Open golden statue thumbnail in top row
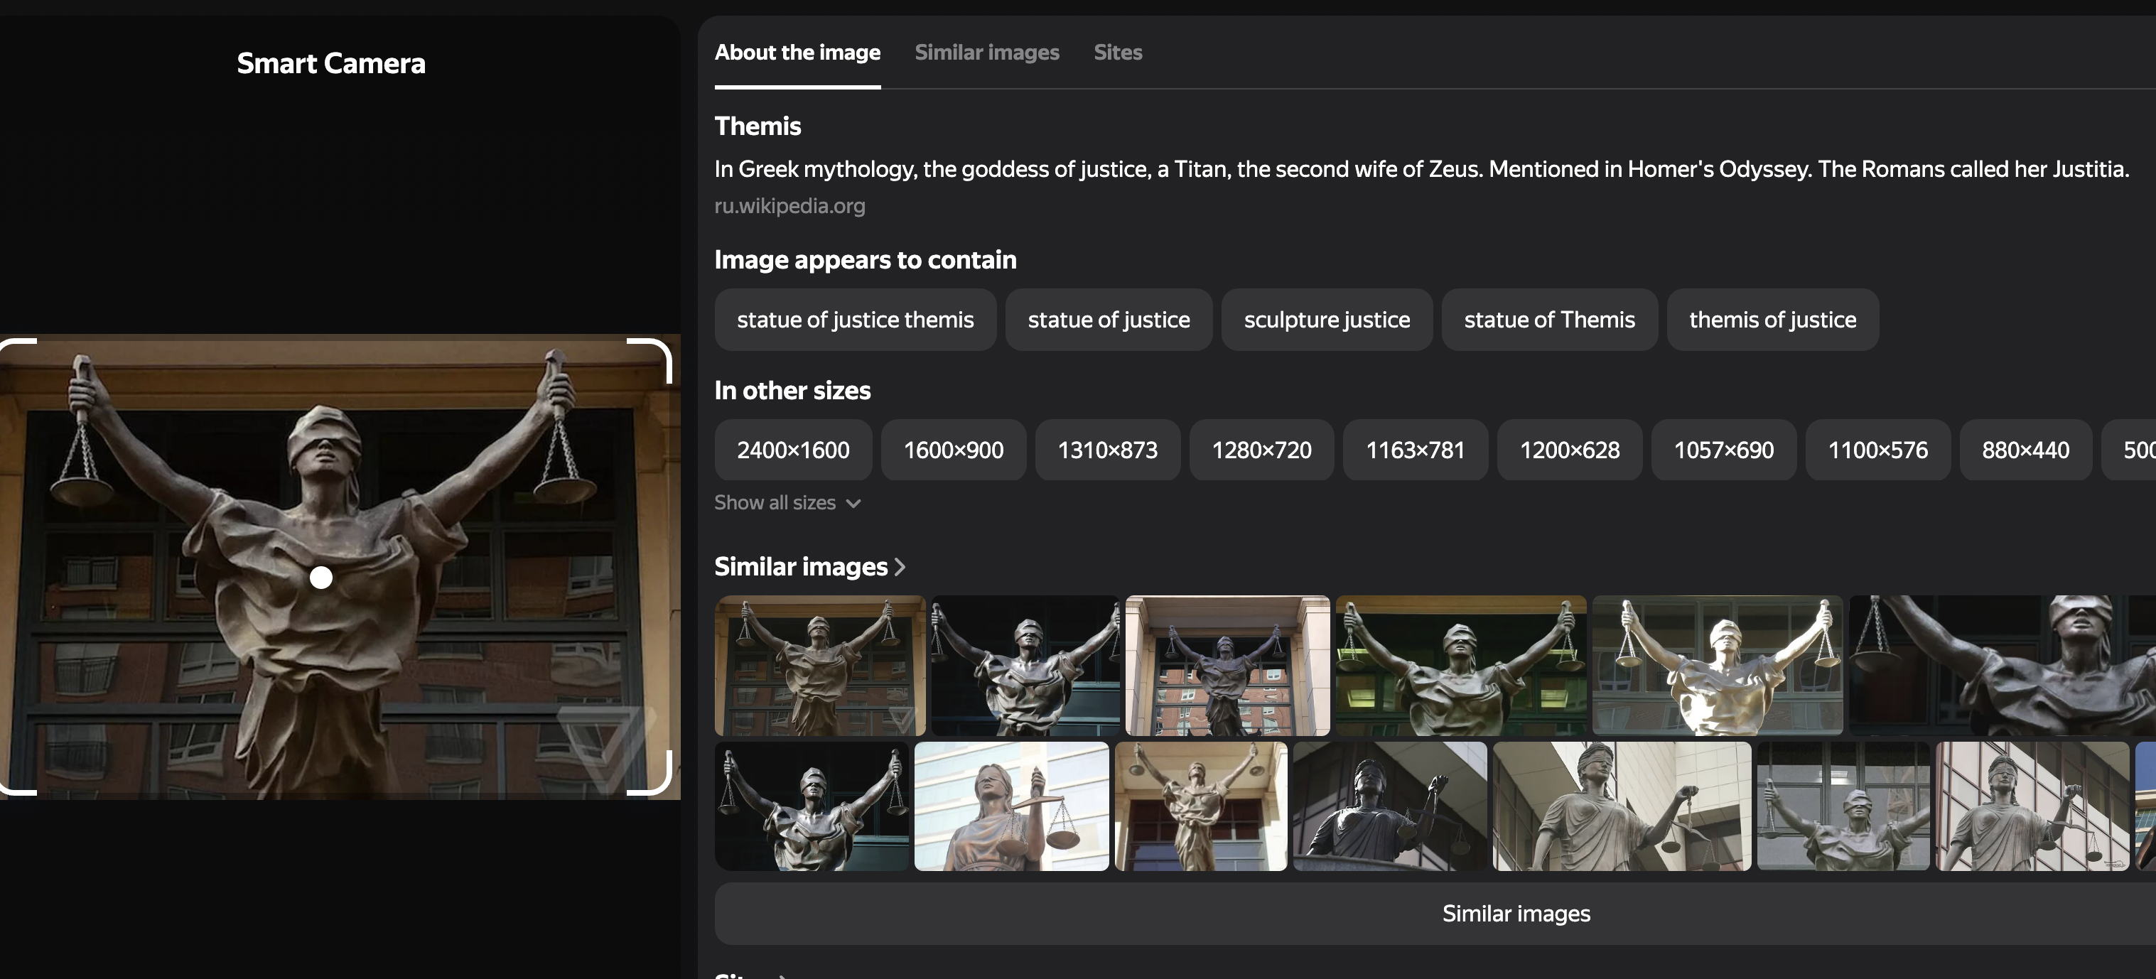Screen dimensions: 2156x979 1717,665
